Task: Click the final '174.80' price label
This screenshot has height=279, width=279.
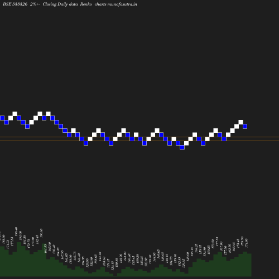Action: coord(246,243)
